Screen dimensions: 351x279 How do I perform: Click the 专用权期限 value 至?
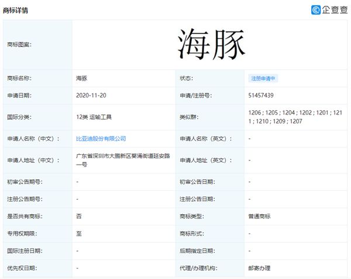coord(79,233)
